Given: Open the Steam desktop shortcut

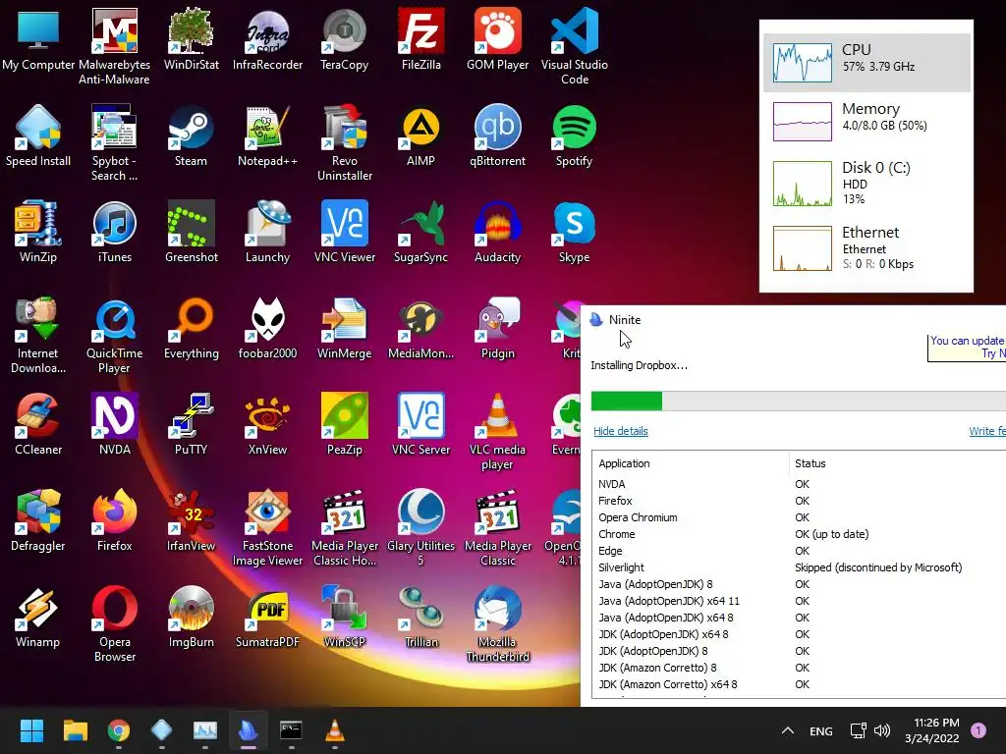Looking at the screenshot, I should click(192, 135).
